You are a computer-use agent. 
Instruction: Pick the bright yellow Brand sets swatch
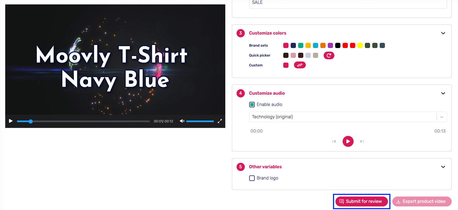click(360, 46)
